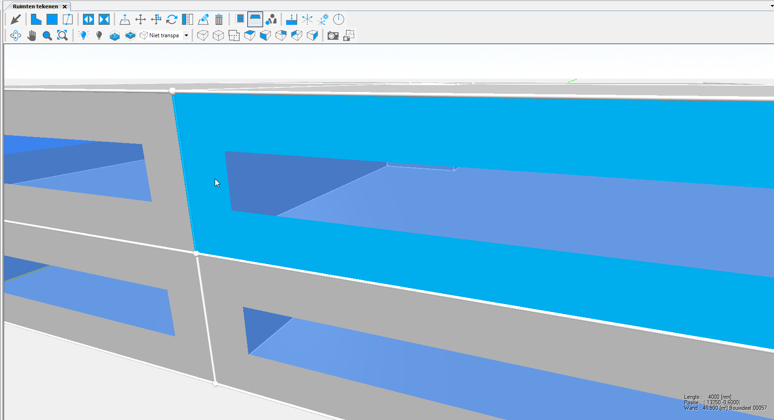Viewport: 774px width, 420px height.
Task: Click the window insert tool button
Action: tap(240, 19)
